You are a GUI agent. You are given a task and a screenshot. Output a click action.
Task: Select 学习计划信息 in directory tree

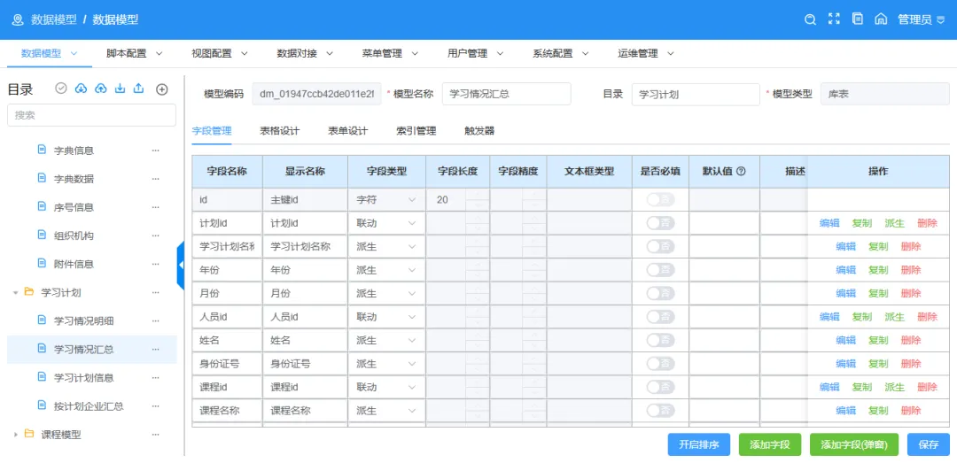[x=83, y=378]
